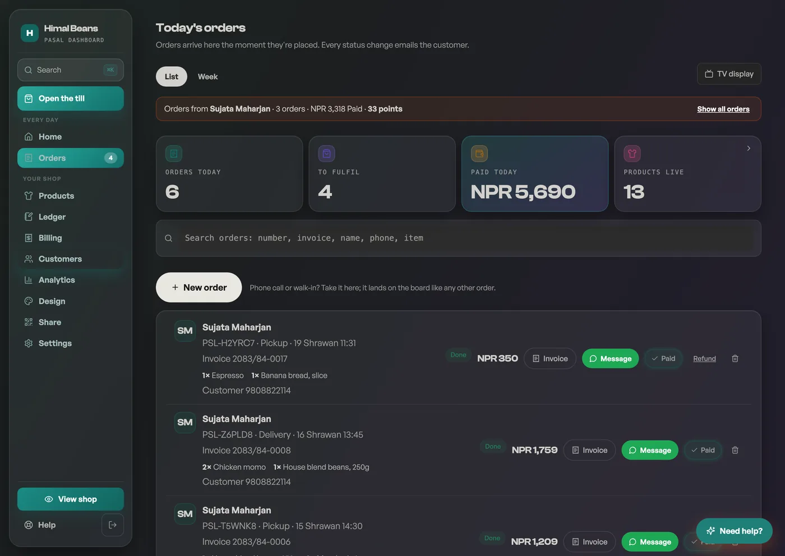Click the HimalBeans H logo icon
This screenshot has height=556, width=785.
click(30, 33)
